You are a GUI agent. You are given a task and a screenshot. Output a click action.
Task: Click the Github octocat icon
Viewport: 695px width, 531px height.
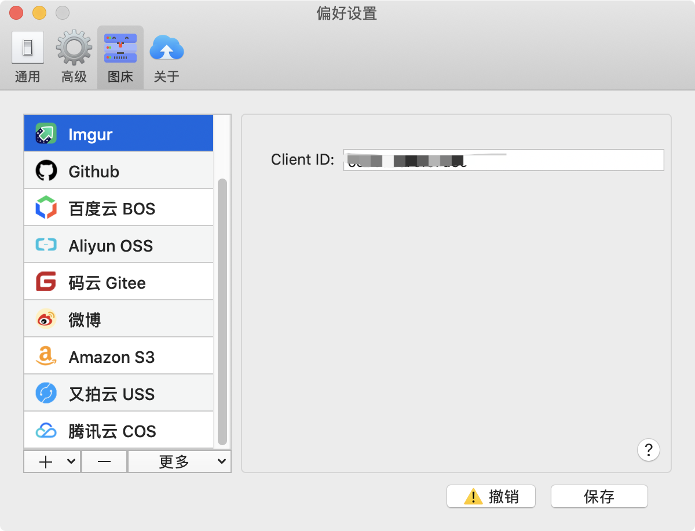click(x=46, y=171)
